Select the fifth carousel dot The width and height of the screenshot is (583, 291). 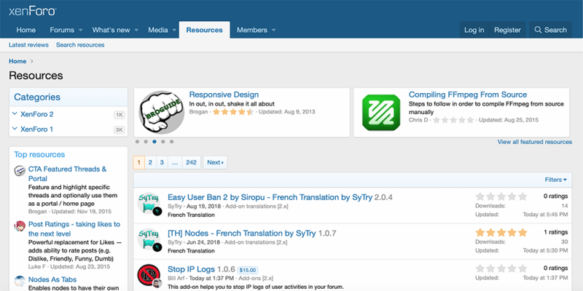pyautogui.click(x=171, y=141)
